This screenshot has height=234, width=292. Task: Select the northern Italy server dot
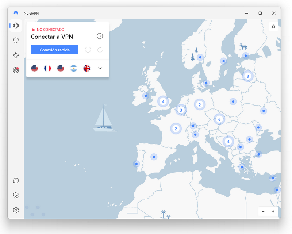[195, 134]
